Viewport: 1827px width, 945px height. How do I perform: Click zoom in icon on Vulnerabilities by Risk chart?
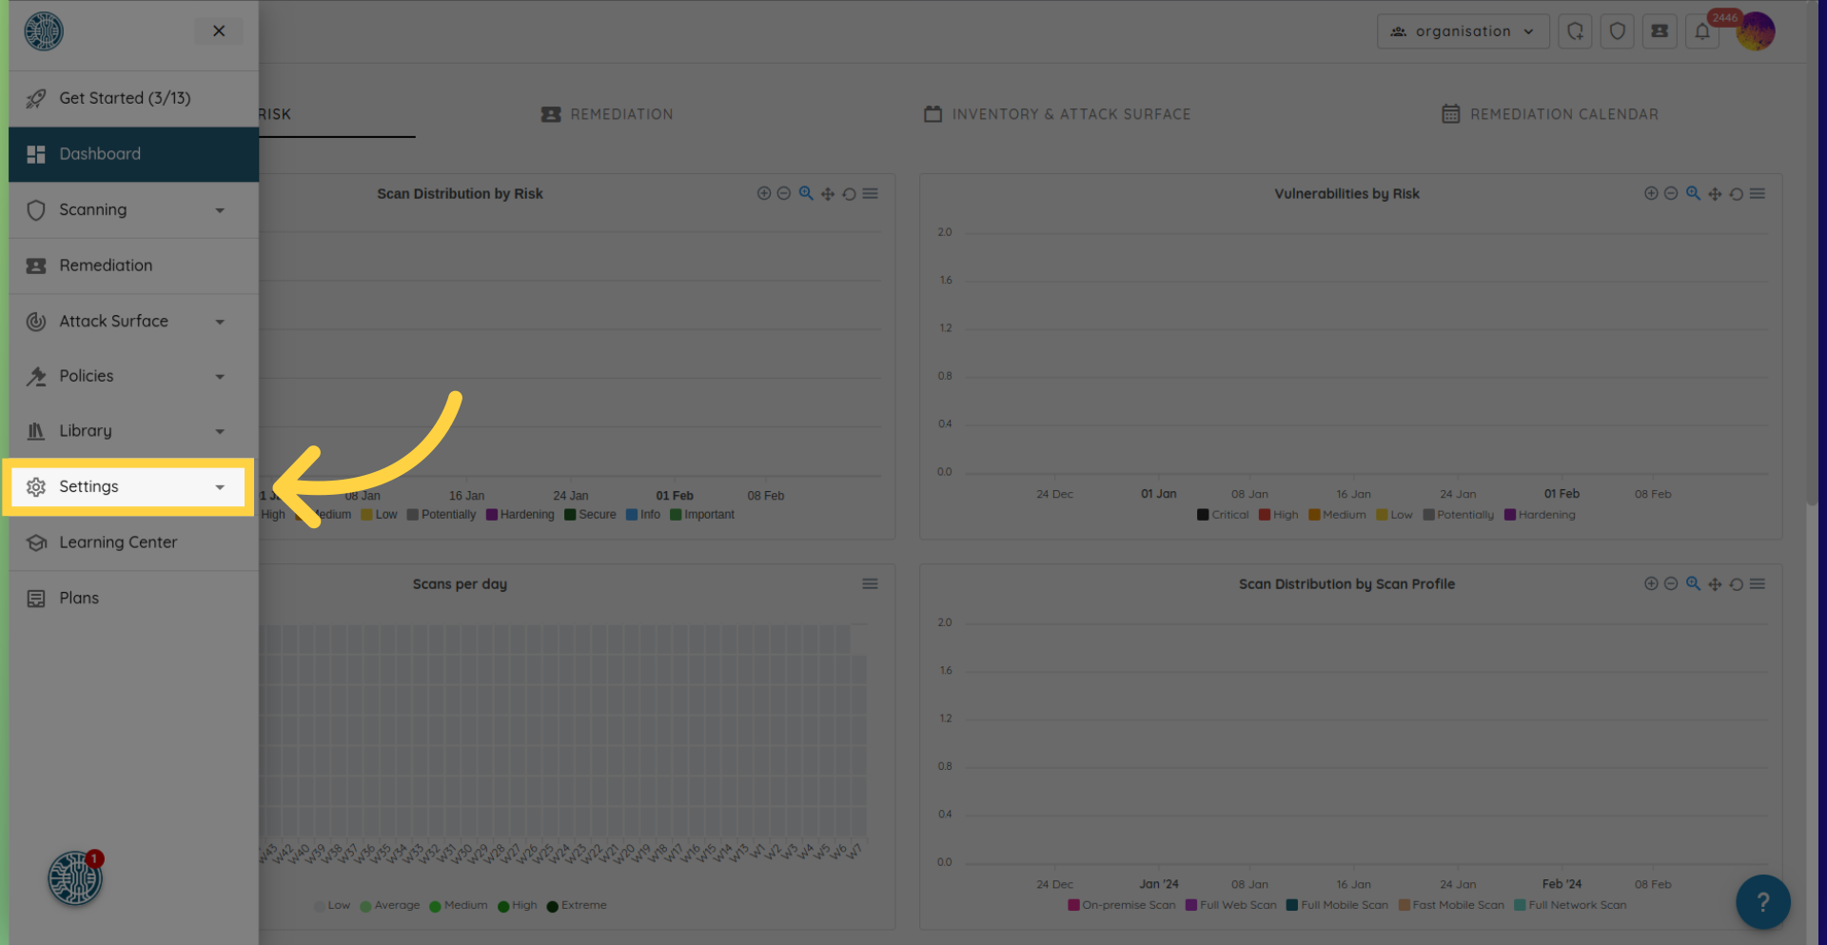[x=1651, y=193]
